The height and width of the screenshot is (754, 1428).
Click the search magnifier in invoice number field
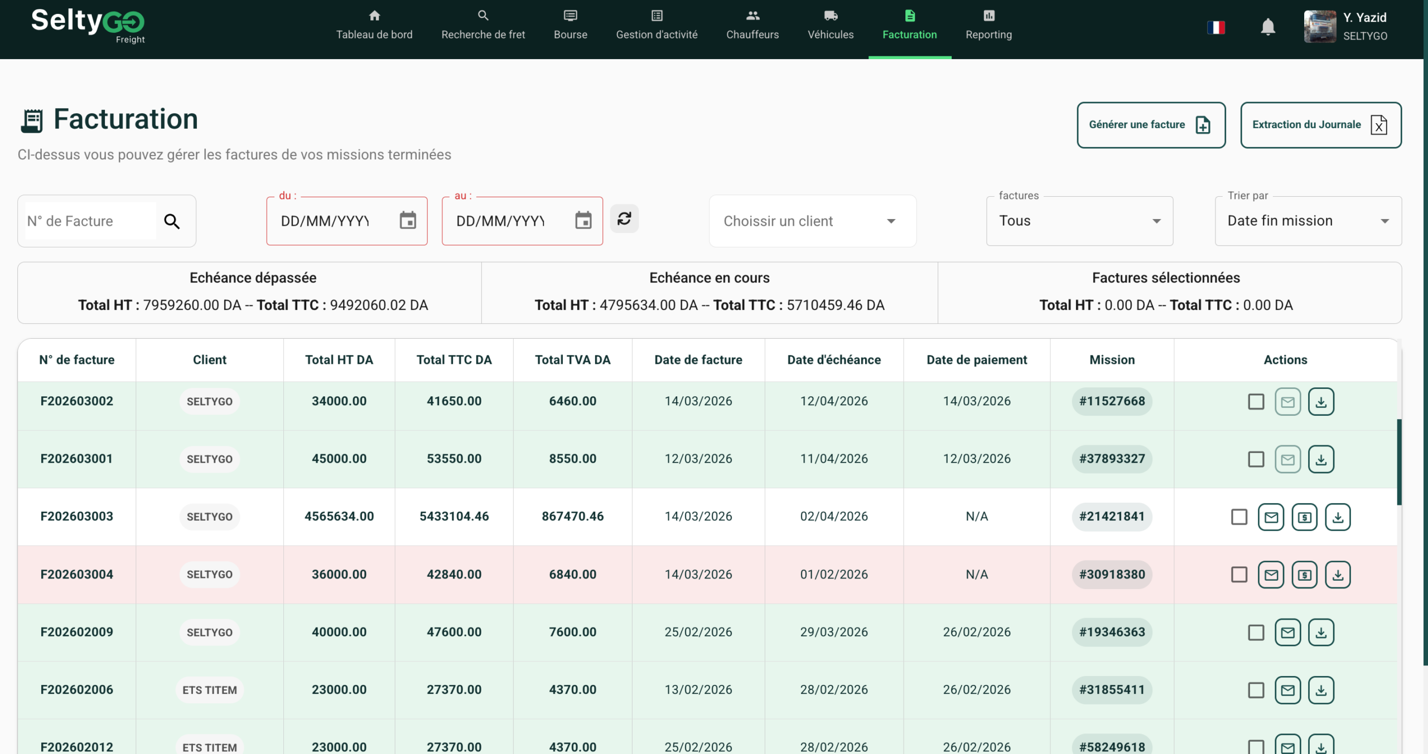[x=172, y=221]
